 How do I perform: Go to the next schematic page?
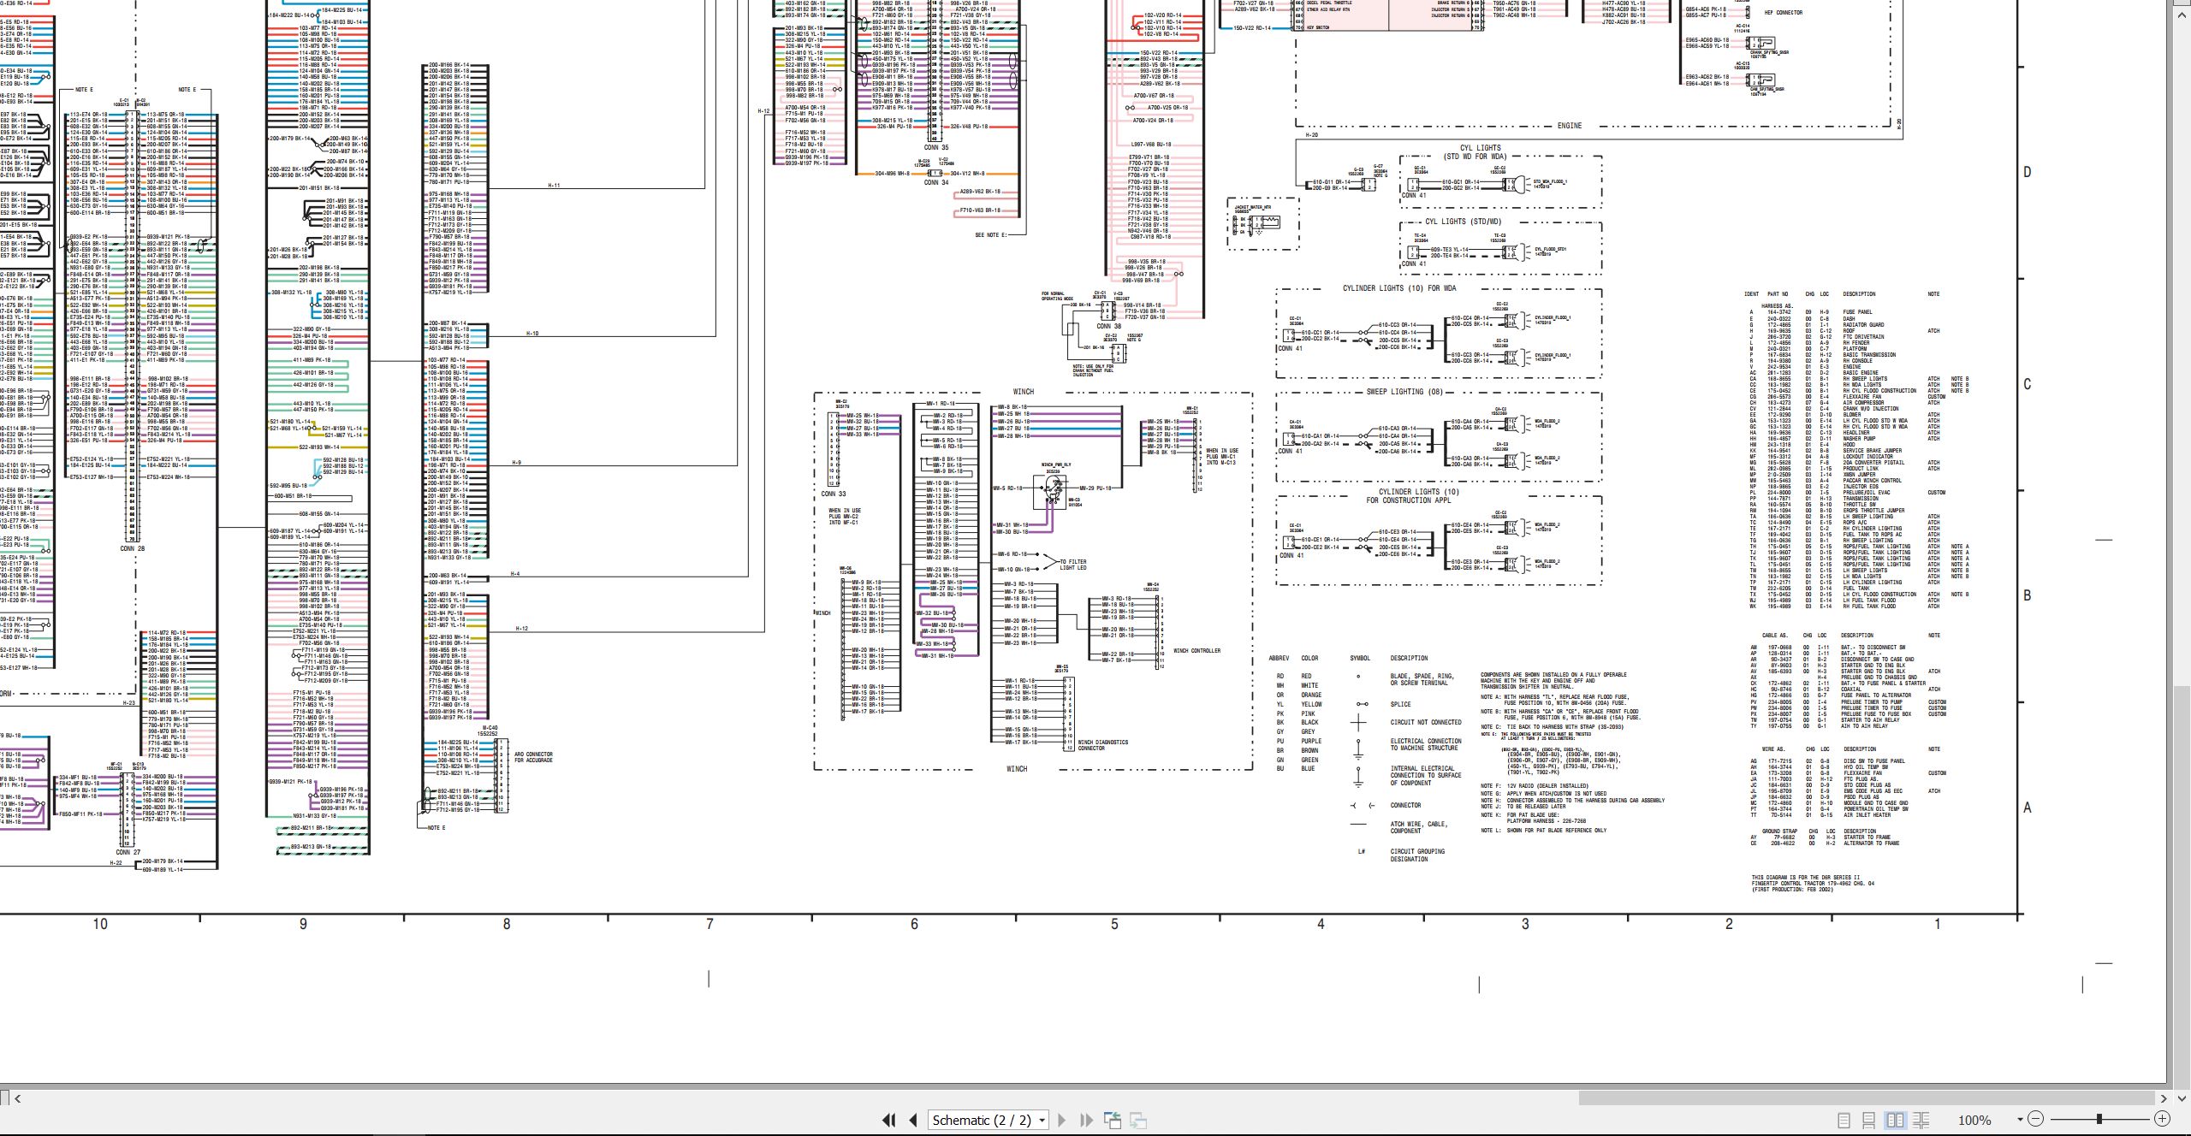click(x=1062, y=1120)
